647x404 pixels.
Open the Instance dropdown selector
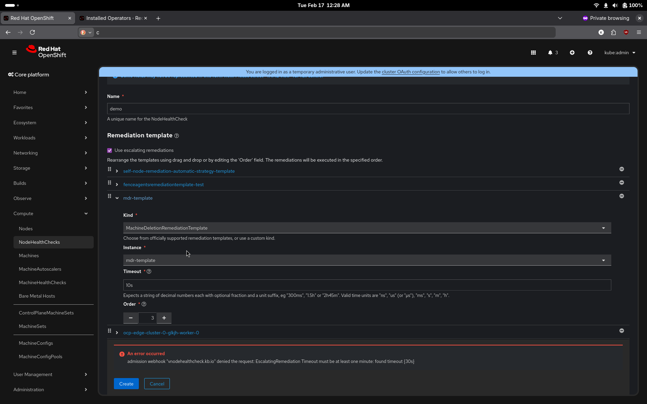tap(367, 260)
